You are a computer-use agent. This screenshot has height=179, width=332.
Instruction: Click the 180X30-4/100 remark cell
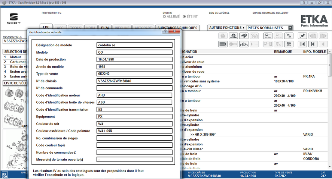click(x=284, y=81)
